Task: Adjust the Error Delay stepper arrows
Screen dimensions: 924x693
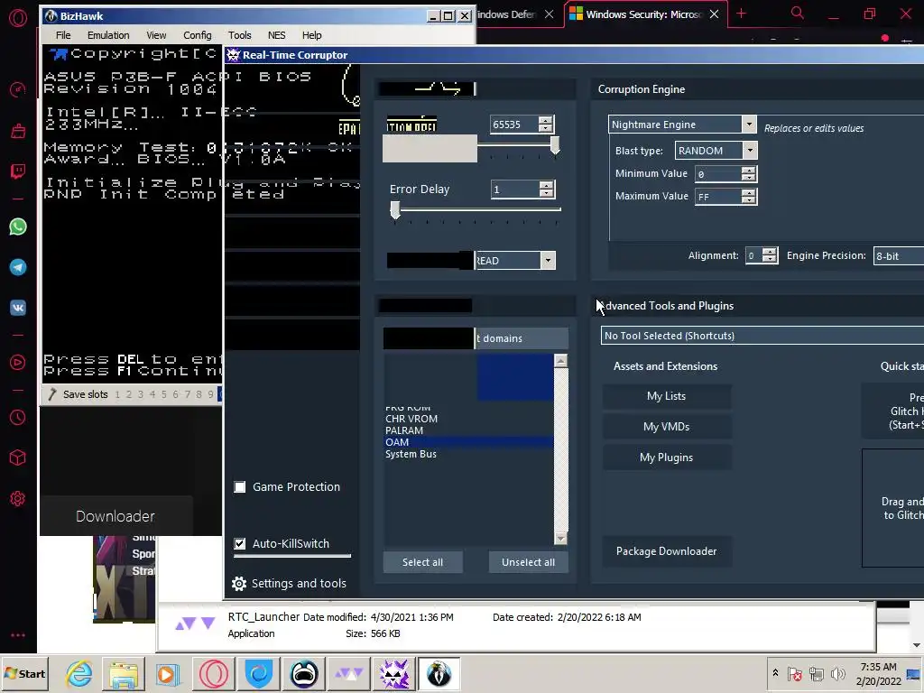Action: point(546,189)
